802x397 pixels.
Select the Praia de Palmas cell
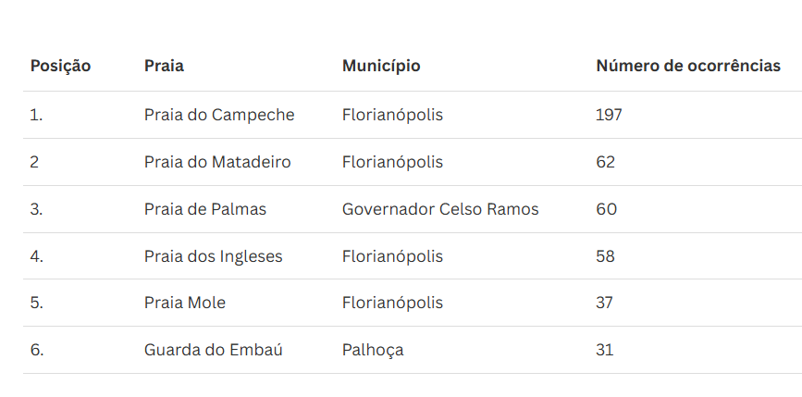(x=205, y=209)
